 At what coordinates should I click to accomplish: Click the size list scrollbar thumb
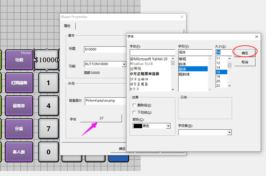(x=230, y=65)
